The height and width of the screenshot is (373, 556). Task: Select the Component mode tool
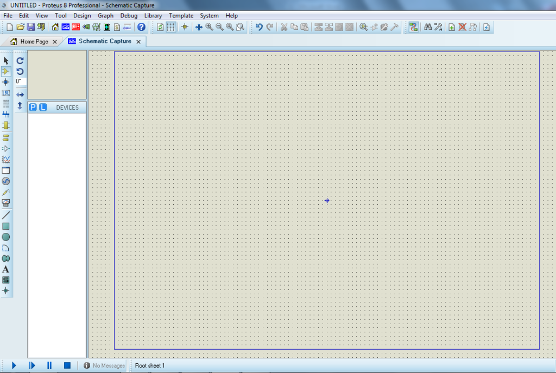(x=6, y=71)
